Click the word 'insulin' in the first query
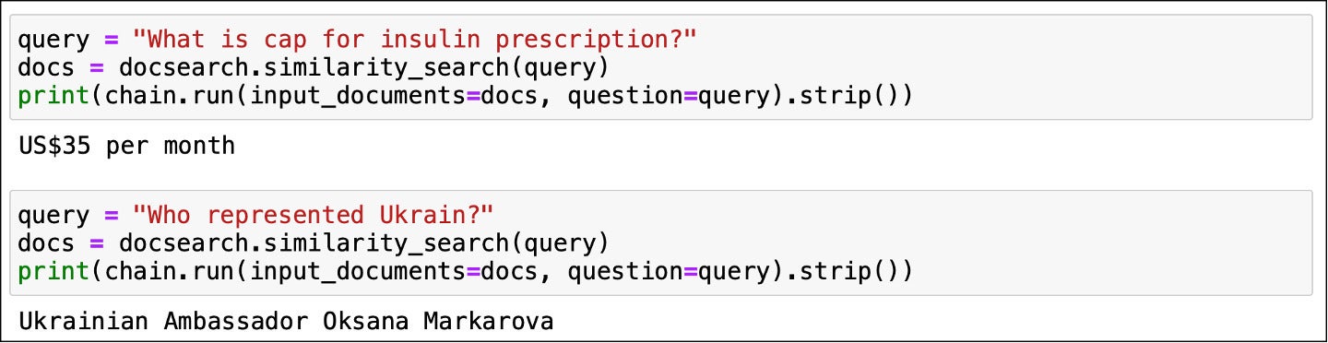 (429, 41)
